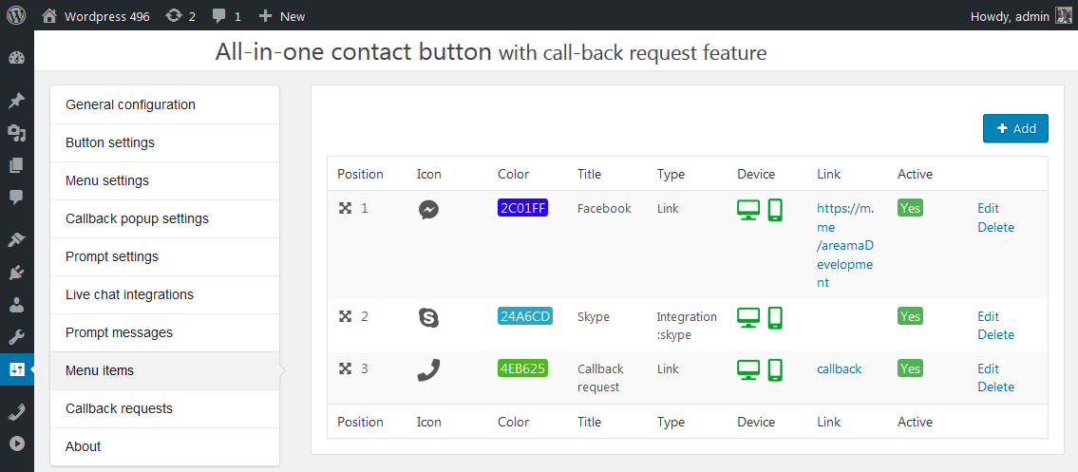Open the New content menu in admin bar
Viewport: 1078px width, 472px height.
pyautogui.click(x=282, y=16)
